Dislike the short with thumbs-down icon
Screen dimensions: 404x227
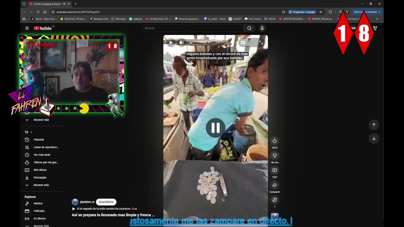pos(275,155)
